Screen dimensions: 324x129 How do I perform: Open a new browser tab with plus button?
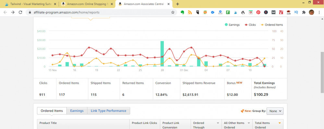click(177, 4)
